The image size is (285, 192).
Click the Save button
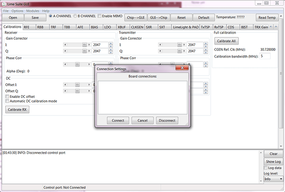[35, 18]
